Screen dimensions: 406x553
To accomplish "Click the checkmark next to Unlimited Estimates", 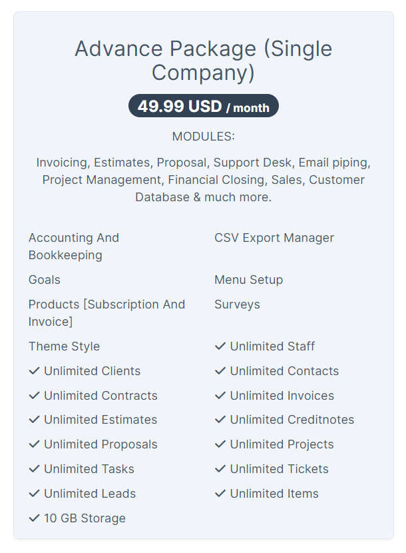I will click(34, 420).
